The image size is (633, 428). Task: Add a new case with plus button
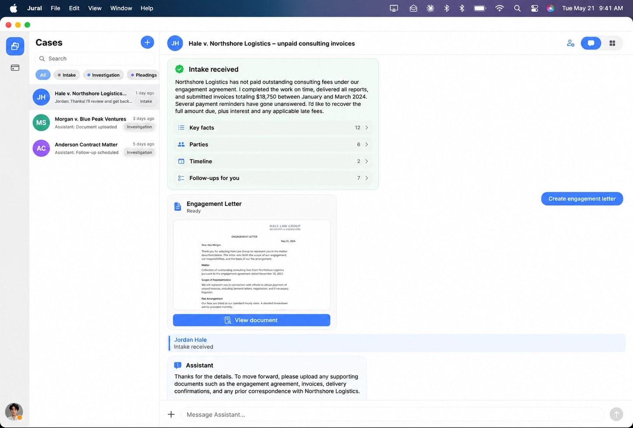click(147, 42)
